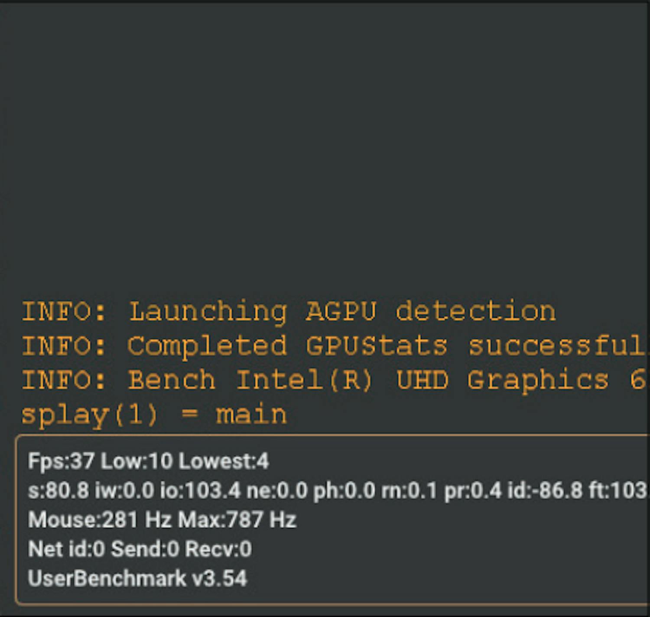Viewport: 650px width, 617px height.
Task: Click the Recv:0 value
Action: [218, 549]
